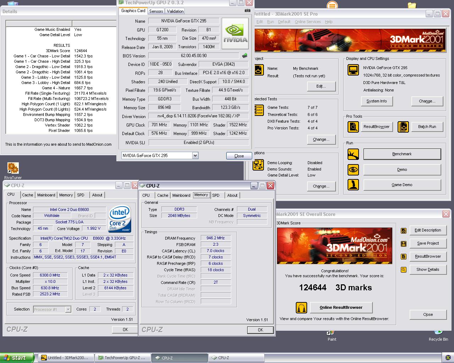The width and height of the screenshot is (454, 363).
Task: Open the Processor #1 selection dropdown
Action: tap(68, 309)
